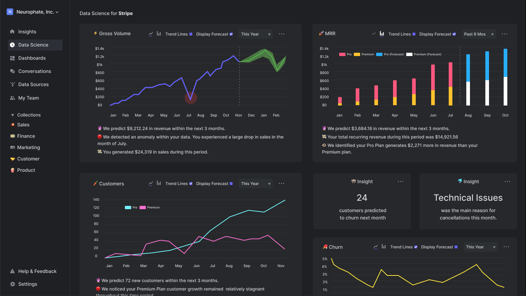Switch Churn to bar chart view

(x=384, y=247)
